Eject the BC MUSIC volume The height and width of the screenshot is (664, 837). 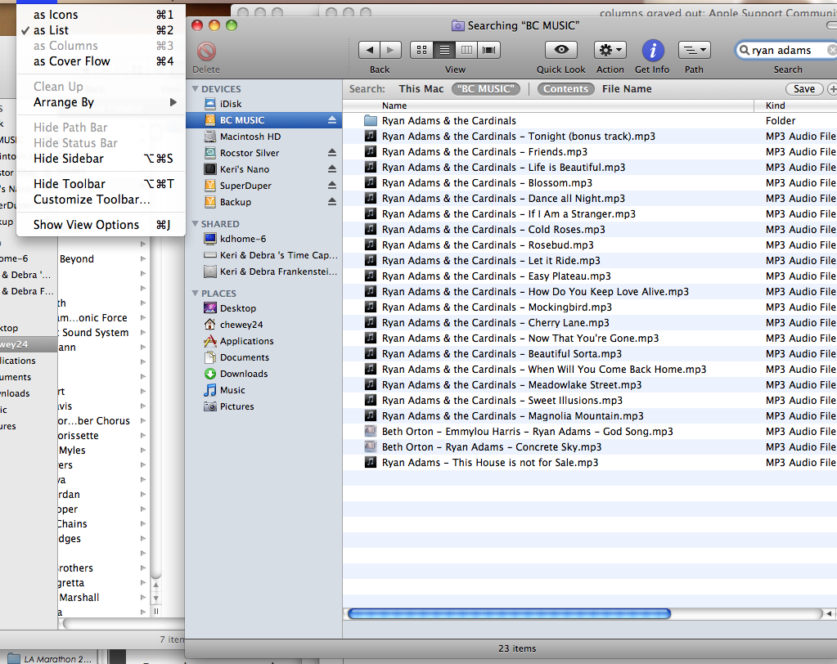[331, 119]
